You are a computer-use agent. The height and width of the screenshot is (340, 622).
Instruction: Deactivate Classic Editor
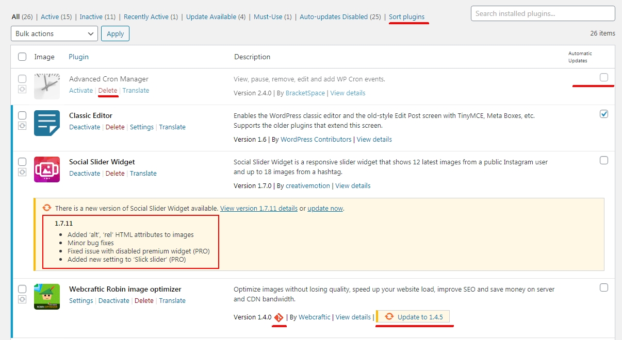[x=85, y=127]
